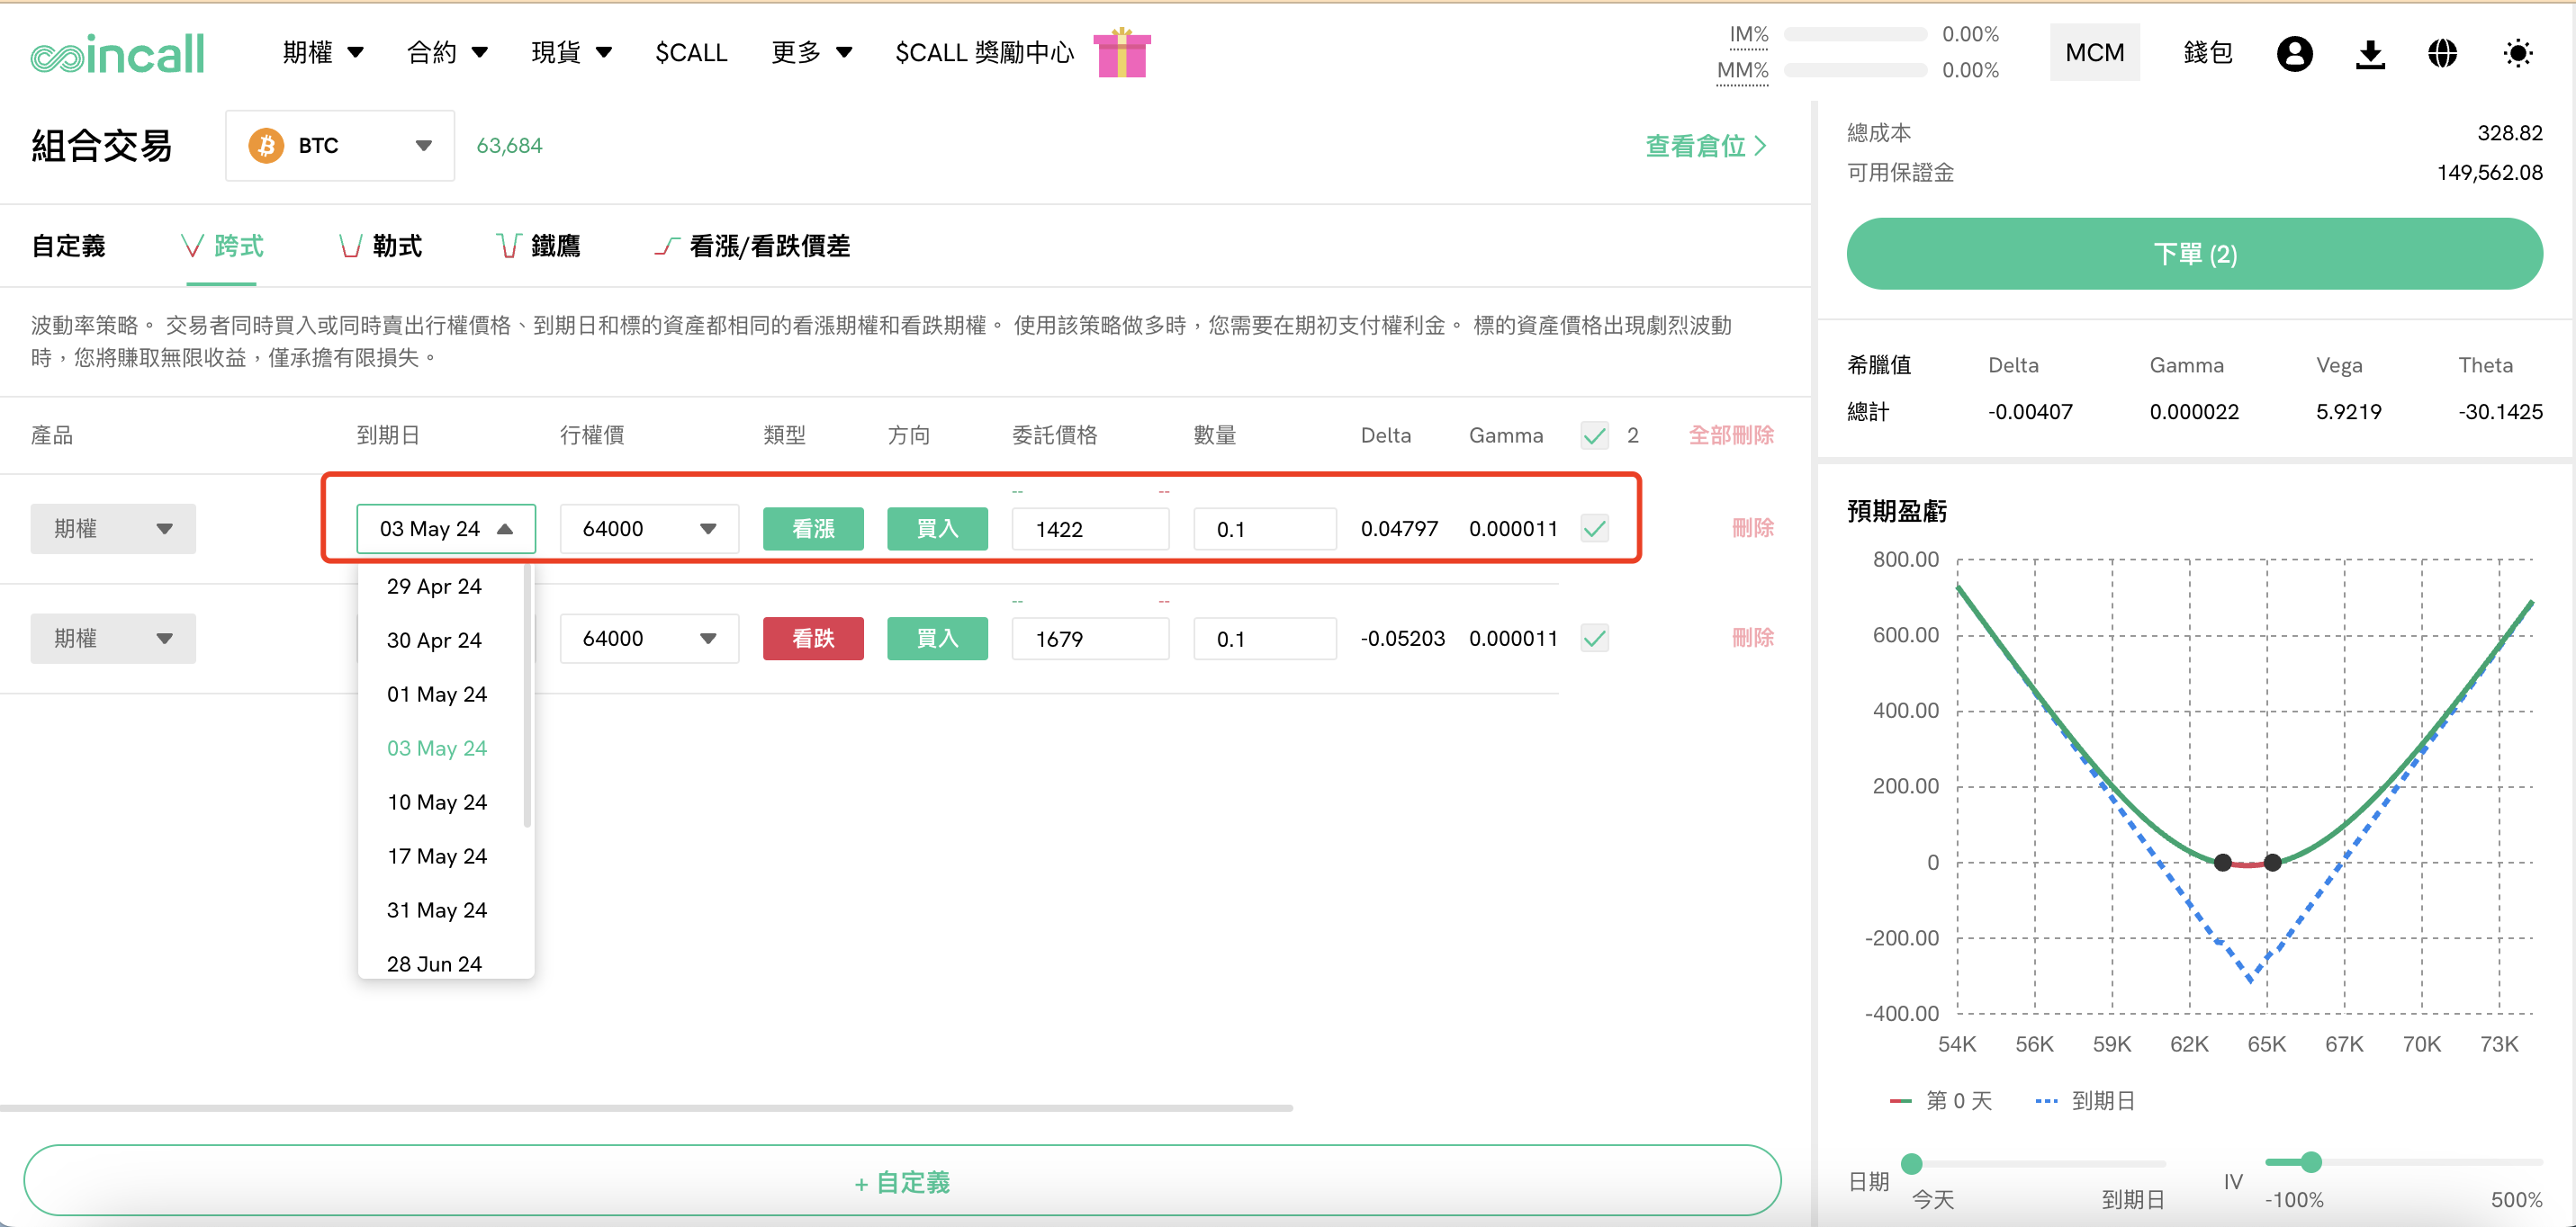Viewport: 2576px width, 1227px height.
Task: Open the second row 期權 product dropdown
Action: (113, 639)
